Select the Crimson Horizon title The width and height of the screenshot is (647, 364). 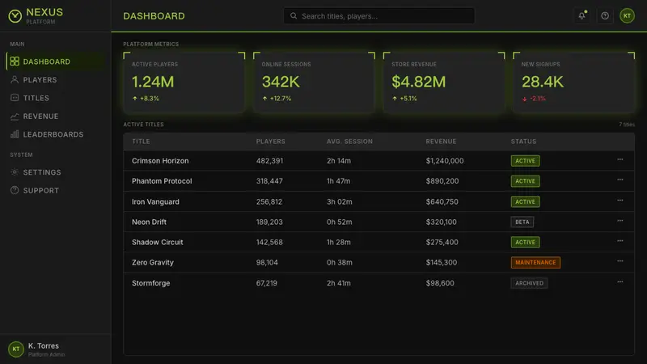click(x=160, y=161)
